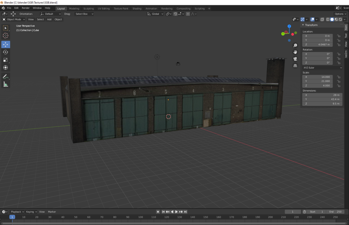
Task: Open the Add menu in the viewport header
Action: pos(49,20)
